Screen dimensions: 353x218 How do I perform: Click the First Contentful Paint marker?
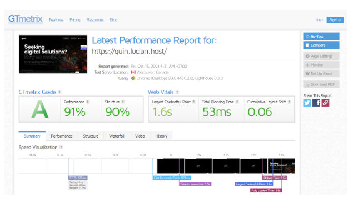point(172,178)
